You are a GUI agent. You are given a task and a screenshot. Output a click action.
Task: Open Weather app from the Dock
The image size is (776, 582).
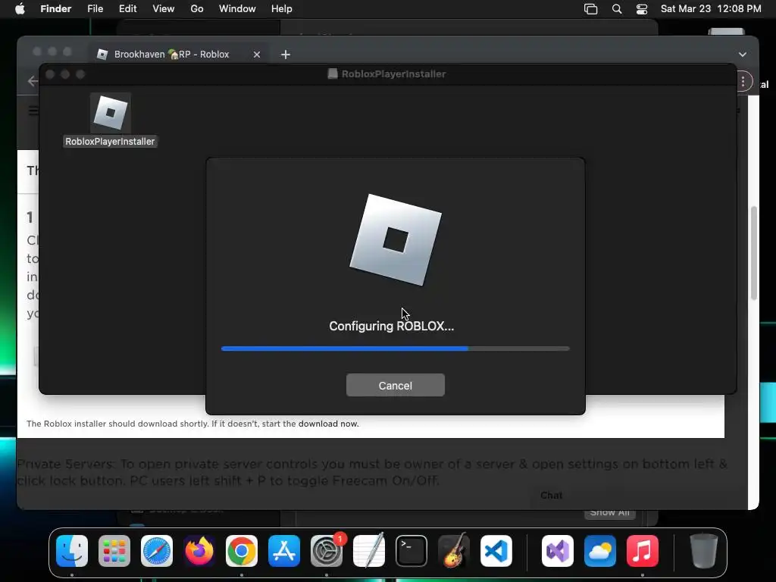click(x=600, y=551)
